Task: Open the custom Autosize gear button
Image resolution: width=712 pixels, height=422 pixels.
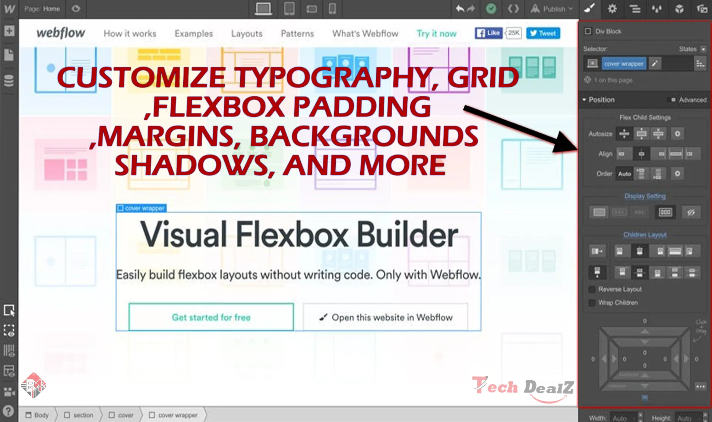Action: pos(677,134)
